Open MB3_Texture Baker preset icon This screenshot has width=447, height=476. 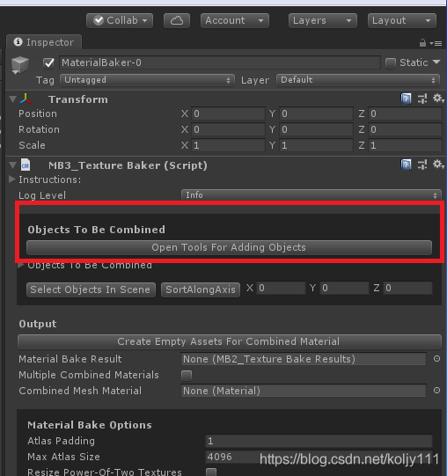[x=422, y=165]
